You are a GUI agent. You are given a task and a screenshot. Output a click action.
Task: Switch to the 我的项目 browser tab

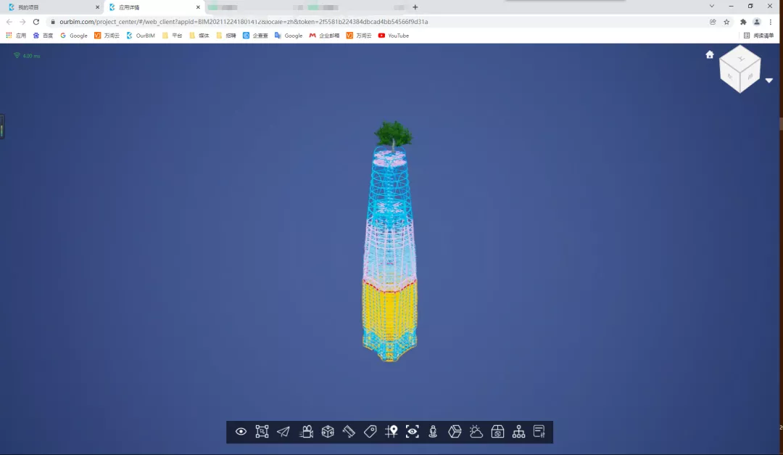53,7
